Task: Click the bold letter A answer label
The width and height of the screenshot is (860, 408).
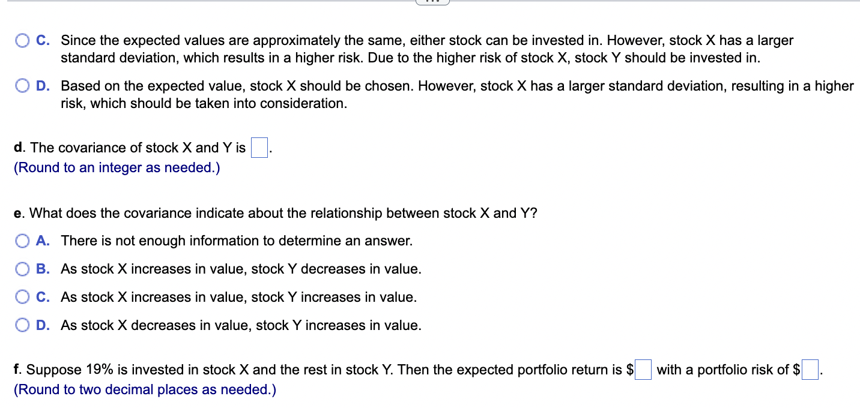Action: click(x=41, y=241)
